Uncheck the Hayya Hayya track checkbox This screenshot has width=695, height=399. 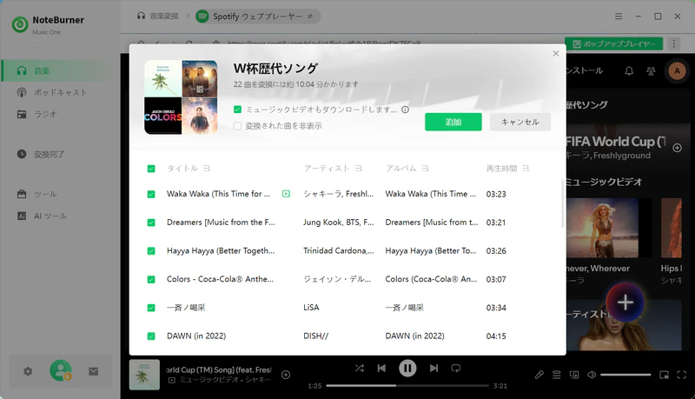tap(151, 251)
